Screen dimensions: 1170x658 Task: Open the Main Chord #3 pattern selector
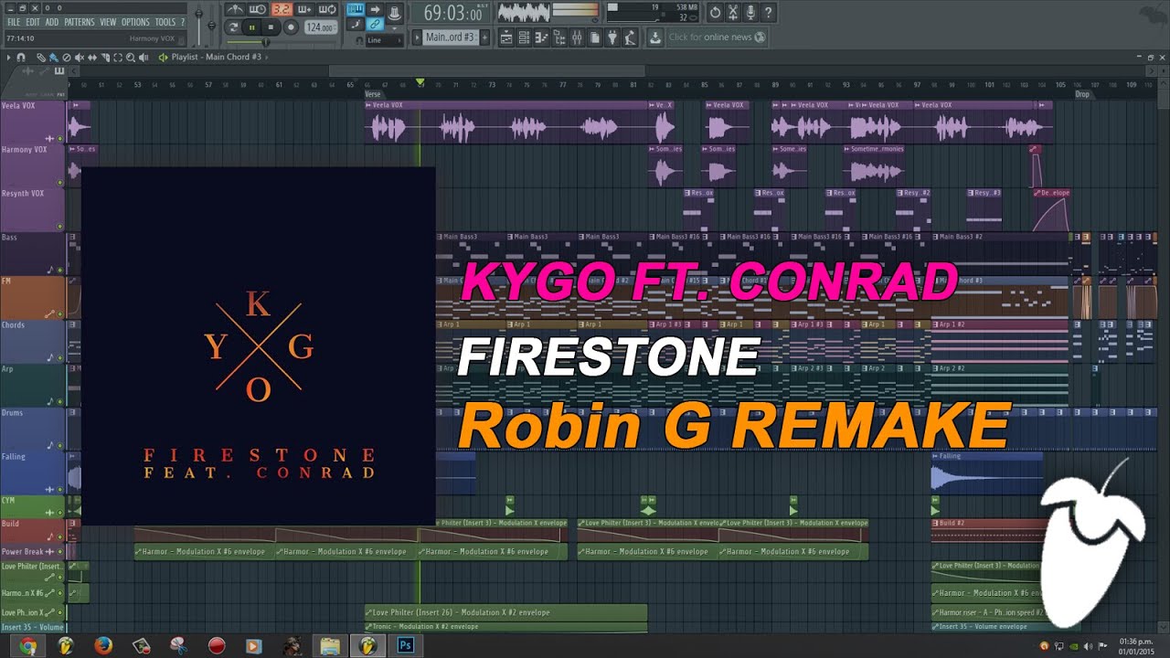coord(451,37)
